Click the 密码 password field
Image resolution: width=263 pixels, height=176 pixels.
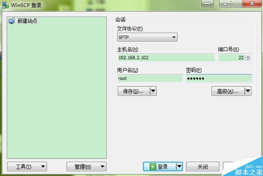click(219, 78)
